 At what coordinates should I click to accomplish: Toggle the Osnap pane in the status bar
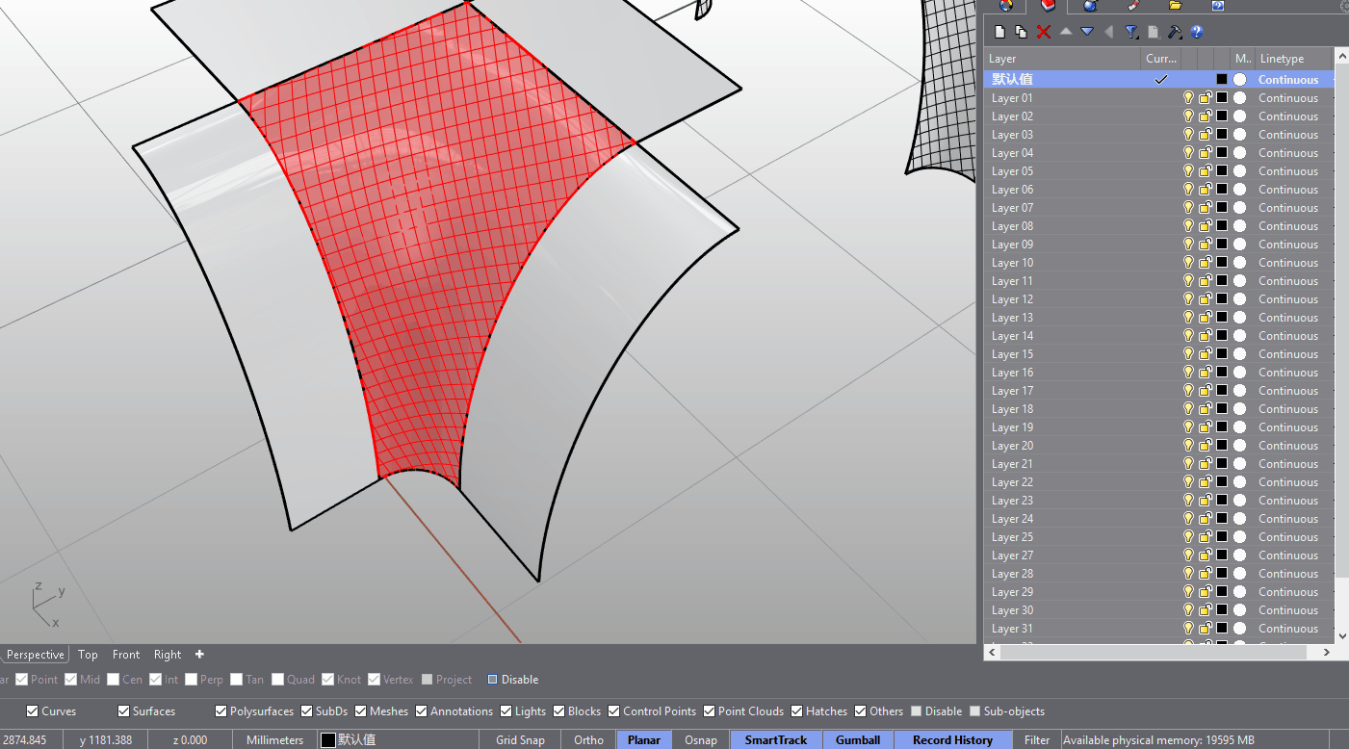[700, 740]
